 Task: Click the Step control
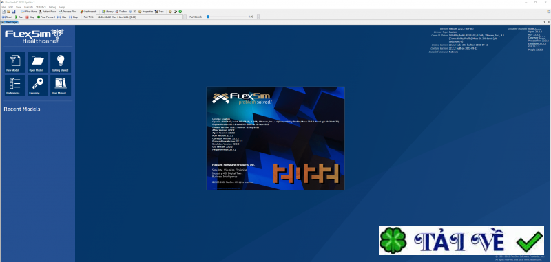pos(73,17)
